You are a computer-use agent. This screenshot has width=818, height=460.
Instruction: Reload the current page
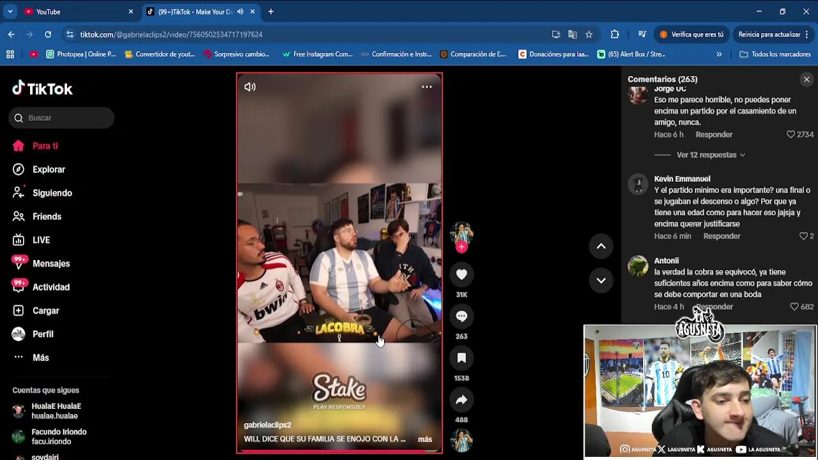[x=48, y=34]
